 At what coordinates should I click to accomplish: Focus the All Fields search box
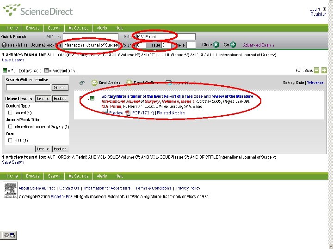coord(91,36)
